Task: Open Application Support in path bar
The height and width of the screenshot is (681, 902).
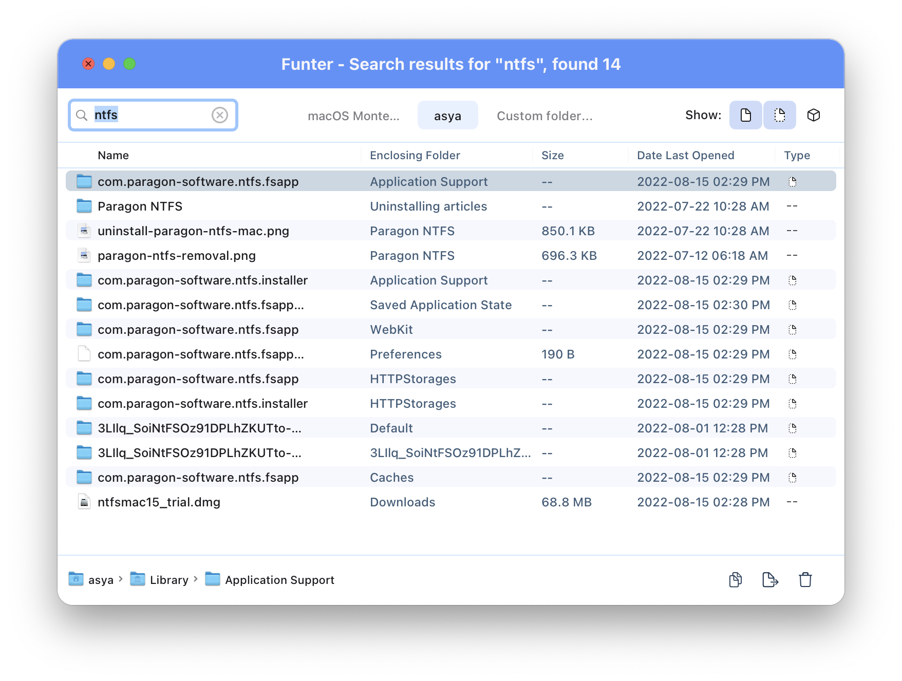Action: (270, 580)
